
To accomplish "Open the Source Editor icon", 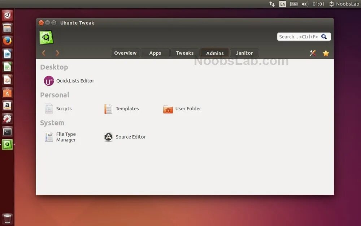I will tap(108, 137).
